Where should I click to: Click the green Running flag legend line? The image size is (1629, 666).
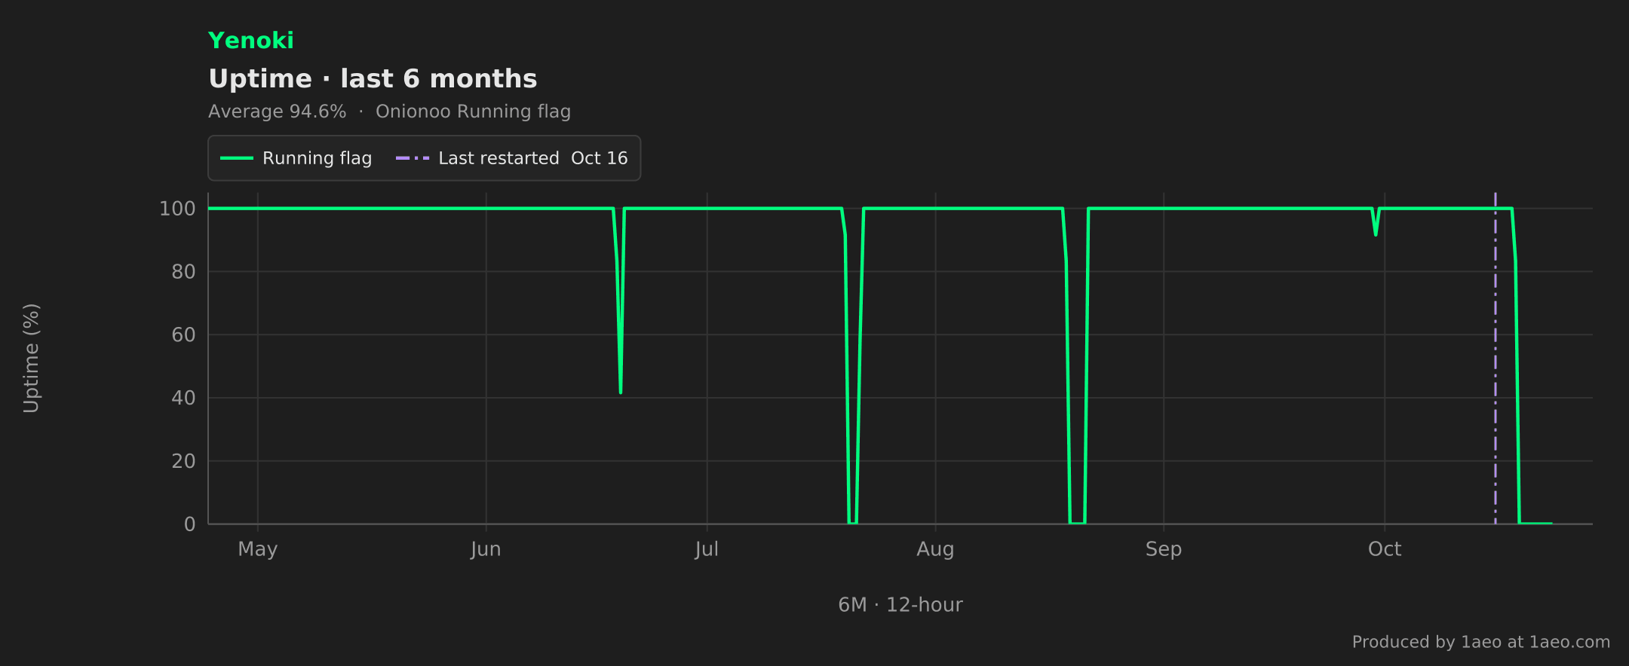[236, 158]
